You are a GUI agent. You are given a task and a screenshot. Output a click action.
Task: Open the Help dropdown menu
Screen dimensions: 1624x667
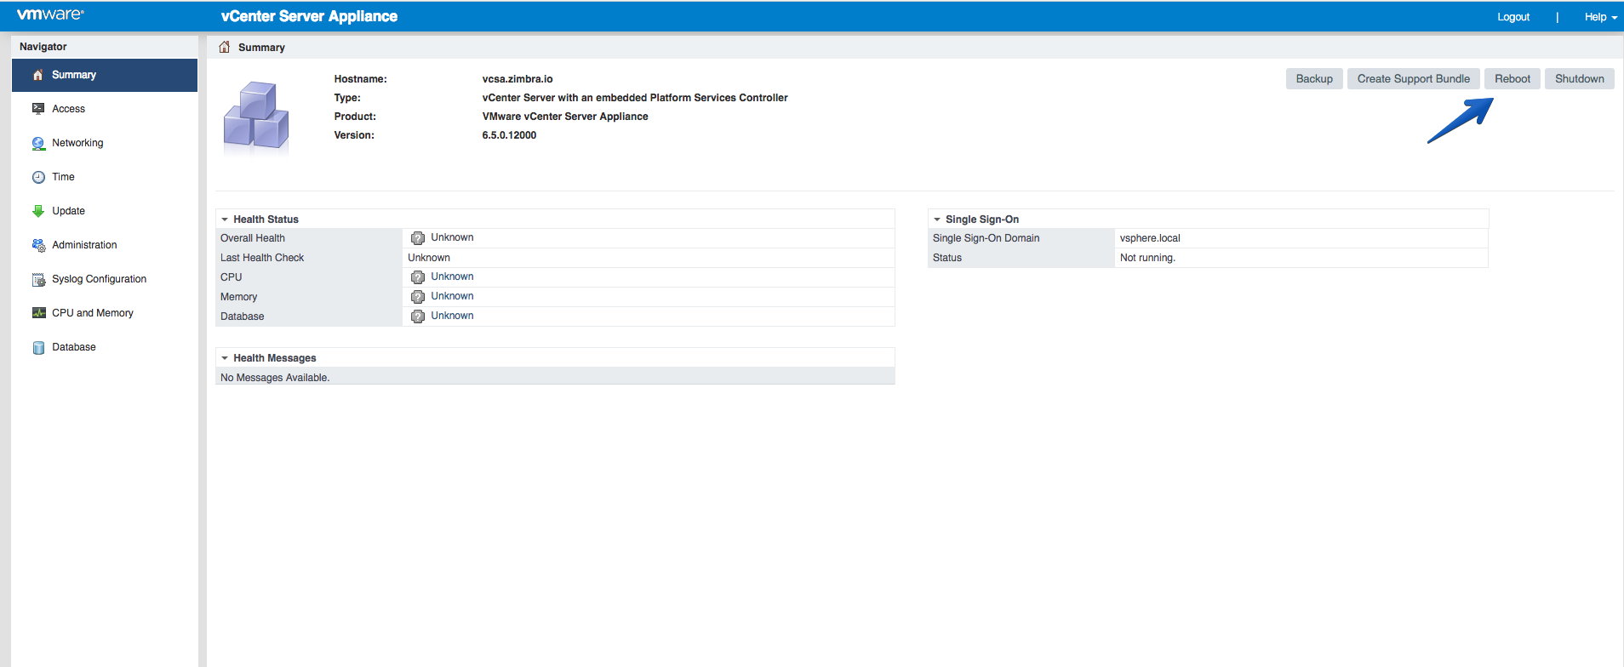1600,17
